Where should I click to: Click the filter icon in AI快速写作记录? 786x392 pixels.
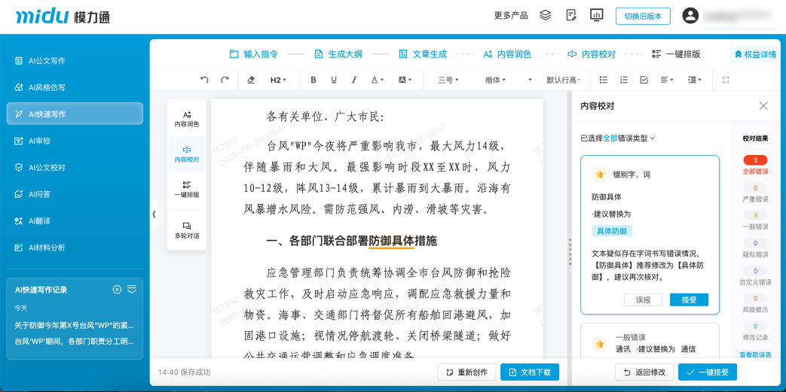click(132, 289)
